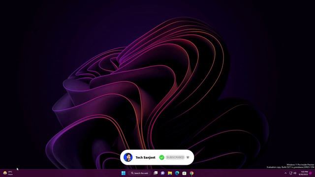315x177 pixels.
Task: Open the Windows Start menu
Action: click(124, 173)
